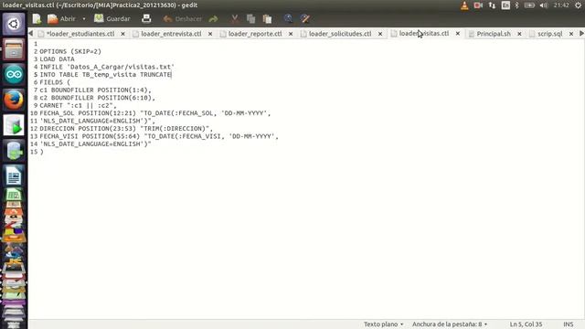
Task: Click the CARNET ":c1 || :c2" line
Action: click(x=78, y=106)
